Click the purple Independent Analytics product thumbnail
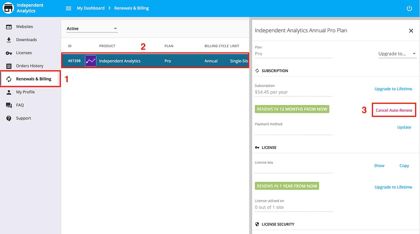This screenshot has height=234, width=420. point(91,61)
